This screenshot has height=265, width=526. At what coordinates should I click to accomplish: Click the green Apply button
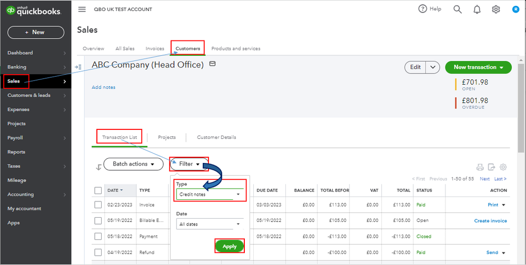point(230,246)
